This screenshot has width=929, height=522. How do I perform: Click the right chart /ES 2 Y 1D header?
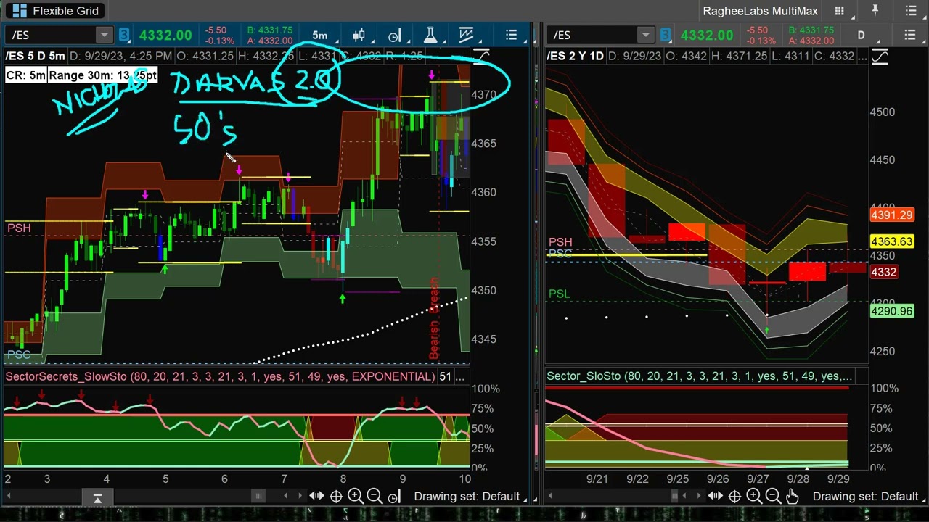click(x=576, y=57)
